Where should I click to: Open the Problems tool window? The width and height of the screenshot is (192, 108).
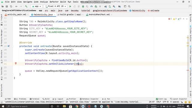tap(20, 99)
